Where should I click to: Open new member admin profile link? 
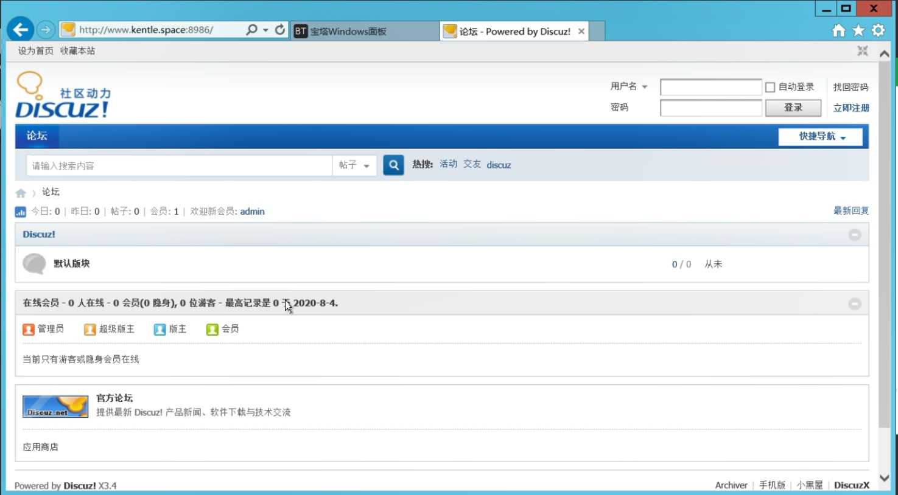pos(252,212)
